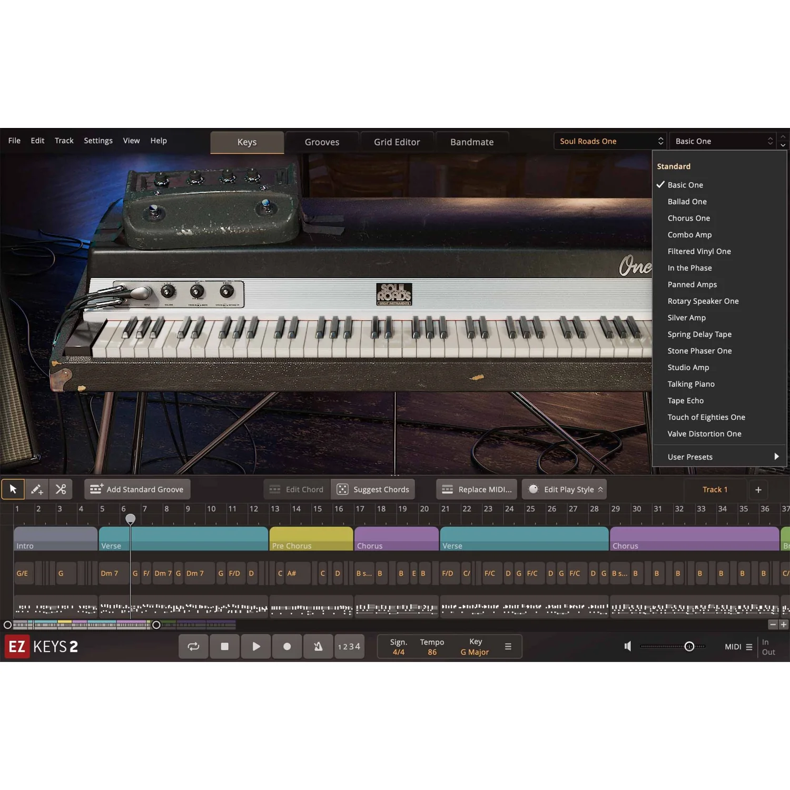This screenshot has width=790, height=790.
Task: Choose the Studio Amp preset
Action: click(719, 368)
